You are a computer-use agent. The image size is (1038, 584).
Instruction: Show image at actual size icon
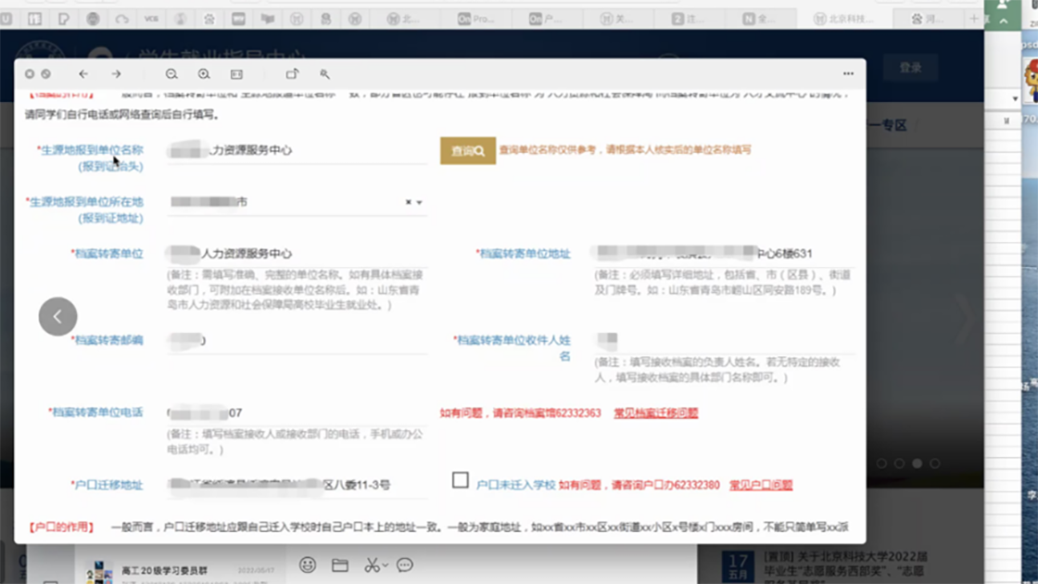click(236, 74)
